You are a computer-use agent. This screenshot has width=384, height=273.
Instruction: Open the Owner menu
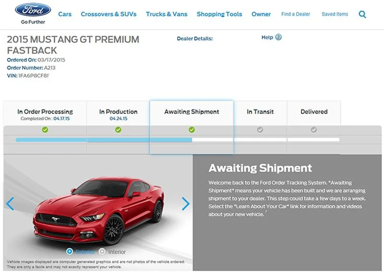[261, 14]
